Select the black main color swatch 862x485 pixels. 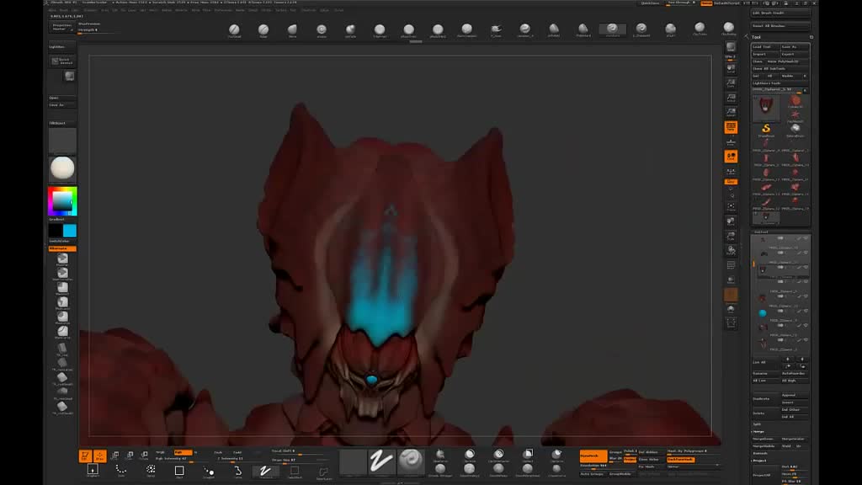click(56, 231)
